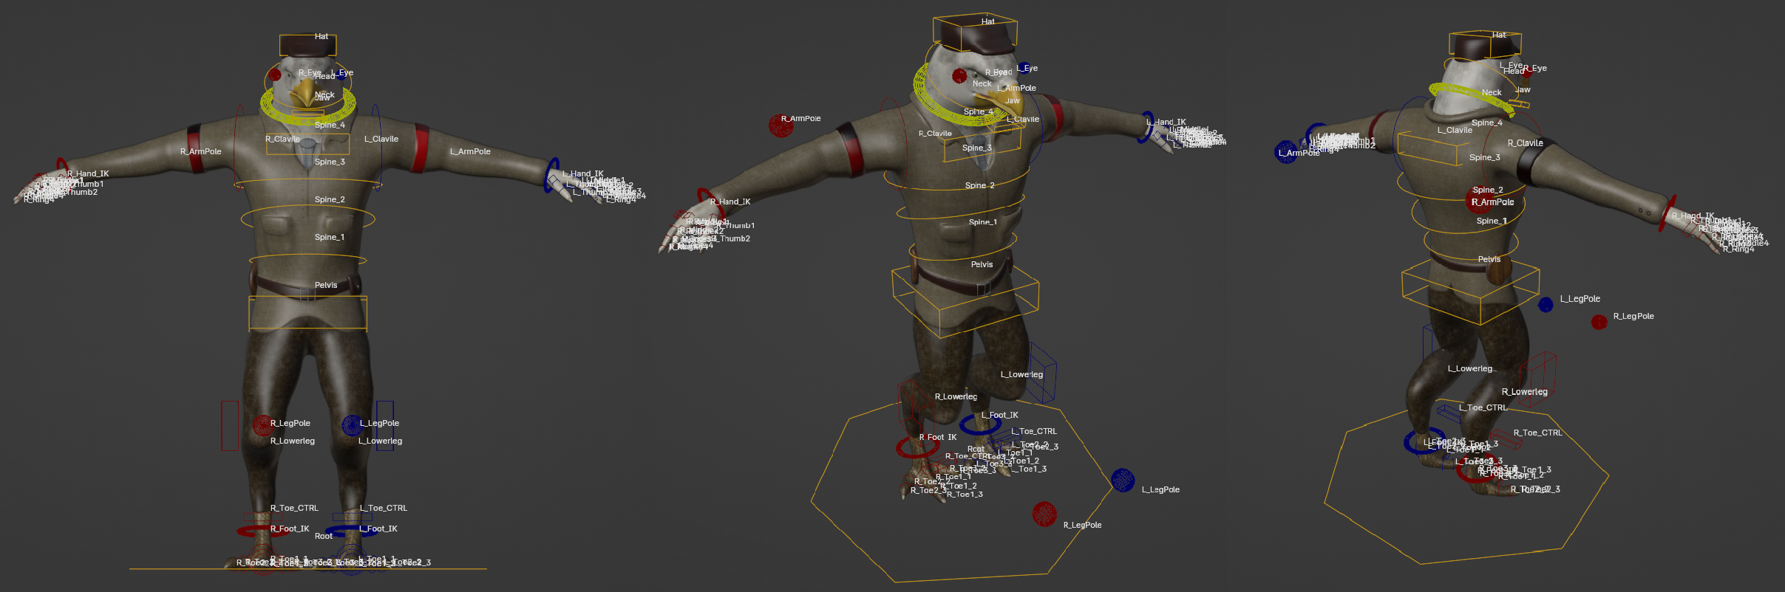This screenshot has height=592, width=1785.
Task: Click L_Toe_CTRL label in the front view
Action: pyautogui.click(x=384, y=508)
